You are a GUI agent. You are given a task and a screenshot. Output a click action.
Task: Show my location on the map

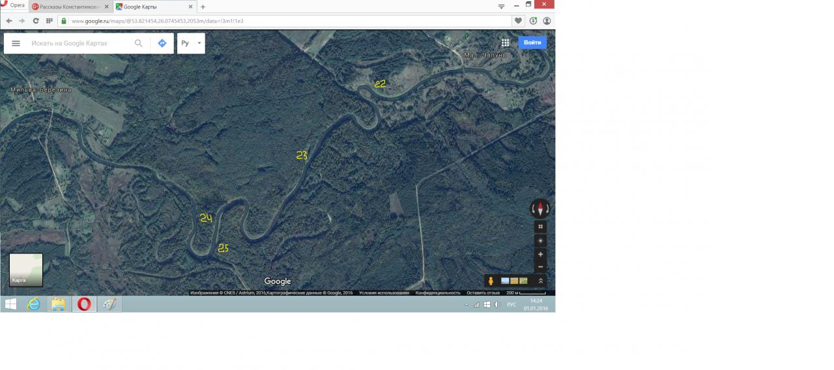click(540, 240)
